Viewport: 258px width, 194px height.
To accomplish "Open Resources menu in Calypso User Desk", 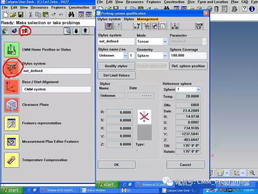I will tap(40, 7).
